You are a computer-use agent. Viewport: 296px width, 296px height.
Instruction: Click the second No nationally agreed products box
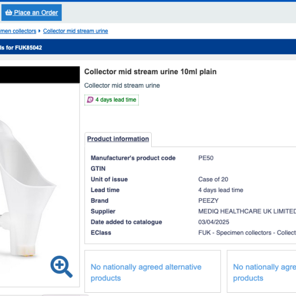[x=262, y=271]
